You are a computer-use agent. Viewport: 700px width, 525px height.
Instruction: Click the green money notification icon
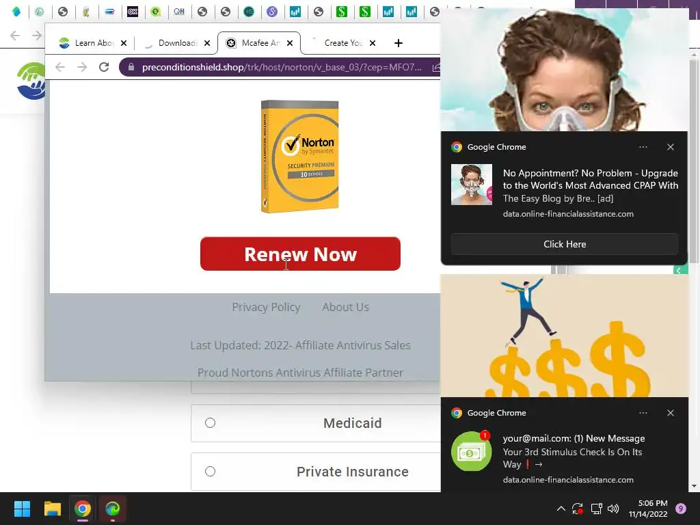[472, 451]
